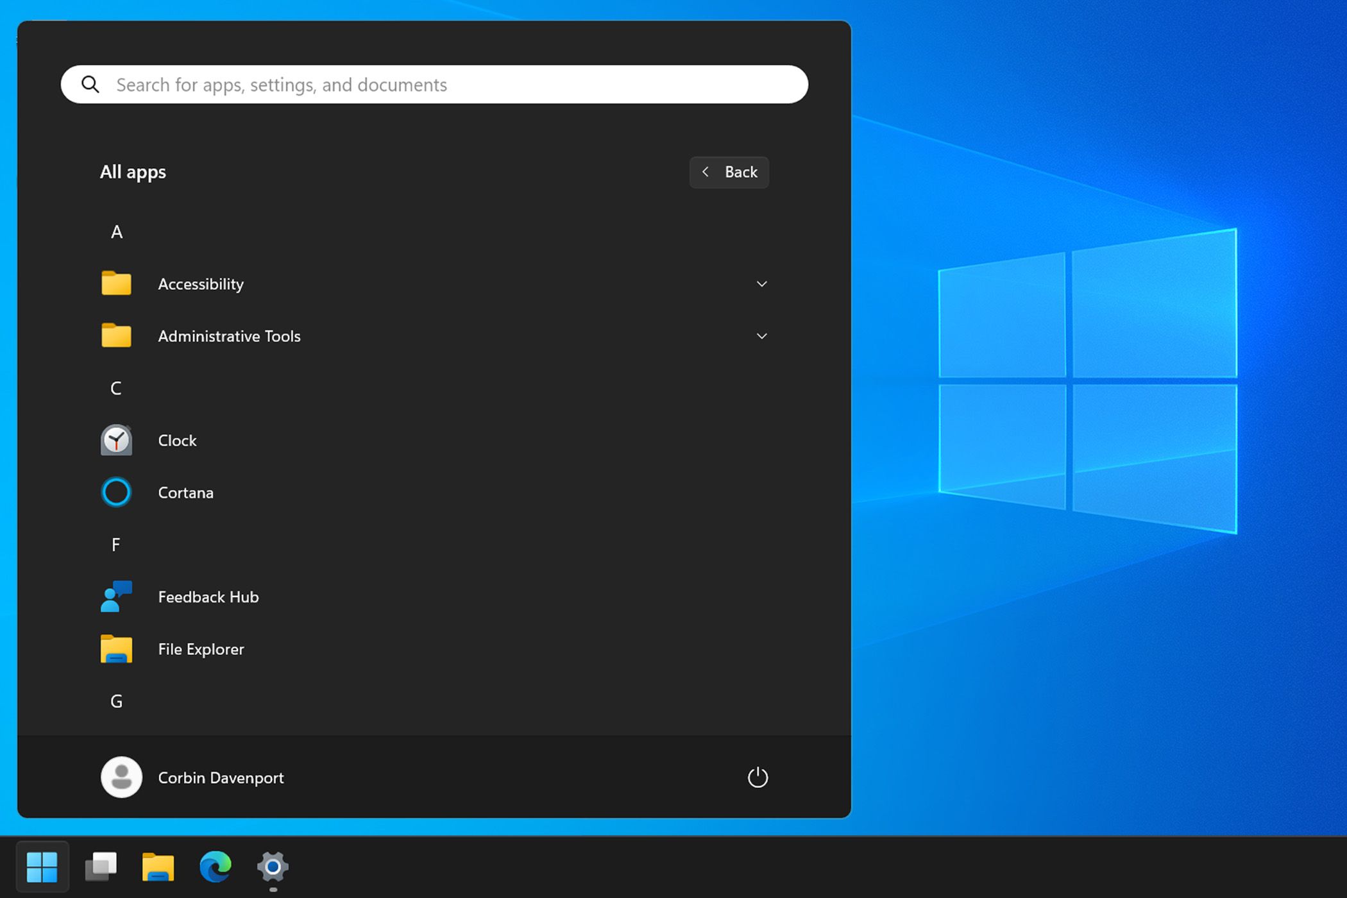Click the Accessibility folder icon
Image resolution: width=1347 pixels, height=898 pixels.
pyautogui.click(x=116, y=283)
